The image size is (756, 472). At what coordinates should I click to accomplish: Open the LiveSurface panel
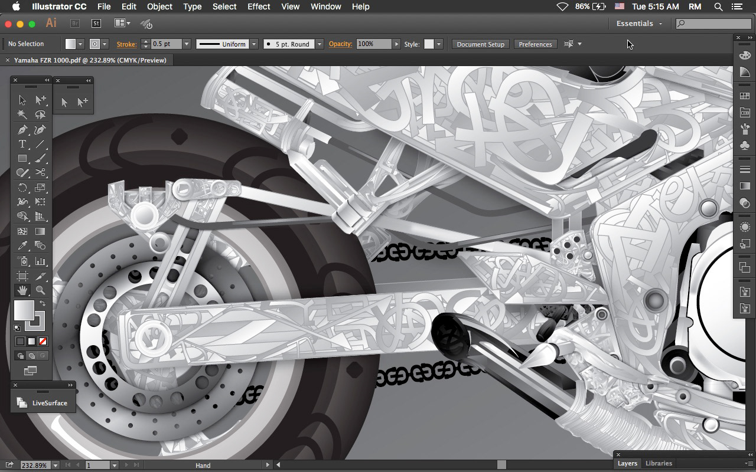coord(43,403)
